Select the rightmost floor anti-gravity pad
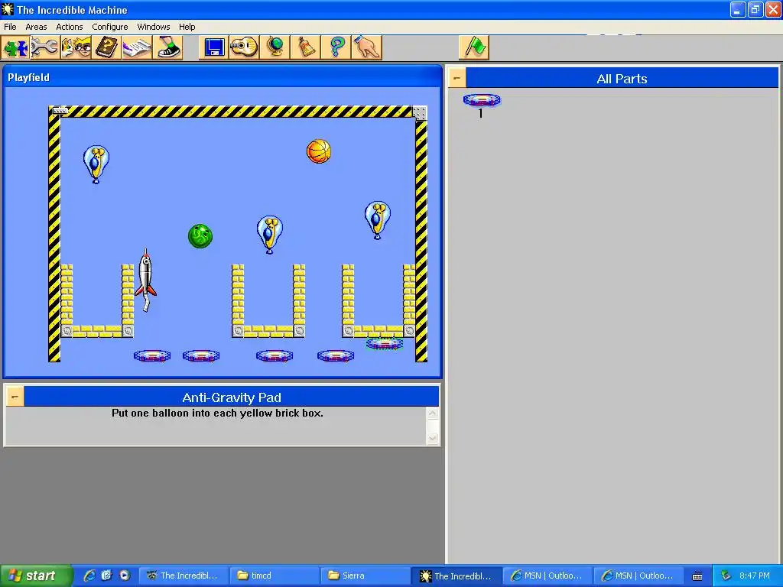The height and width of the screenshot is (587, 783). point(336,355)
